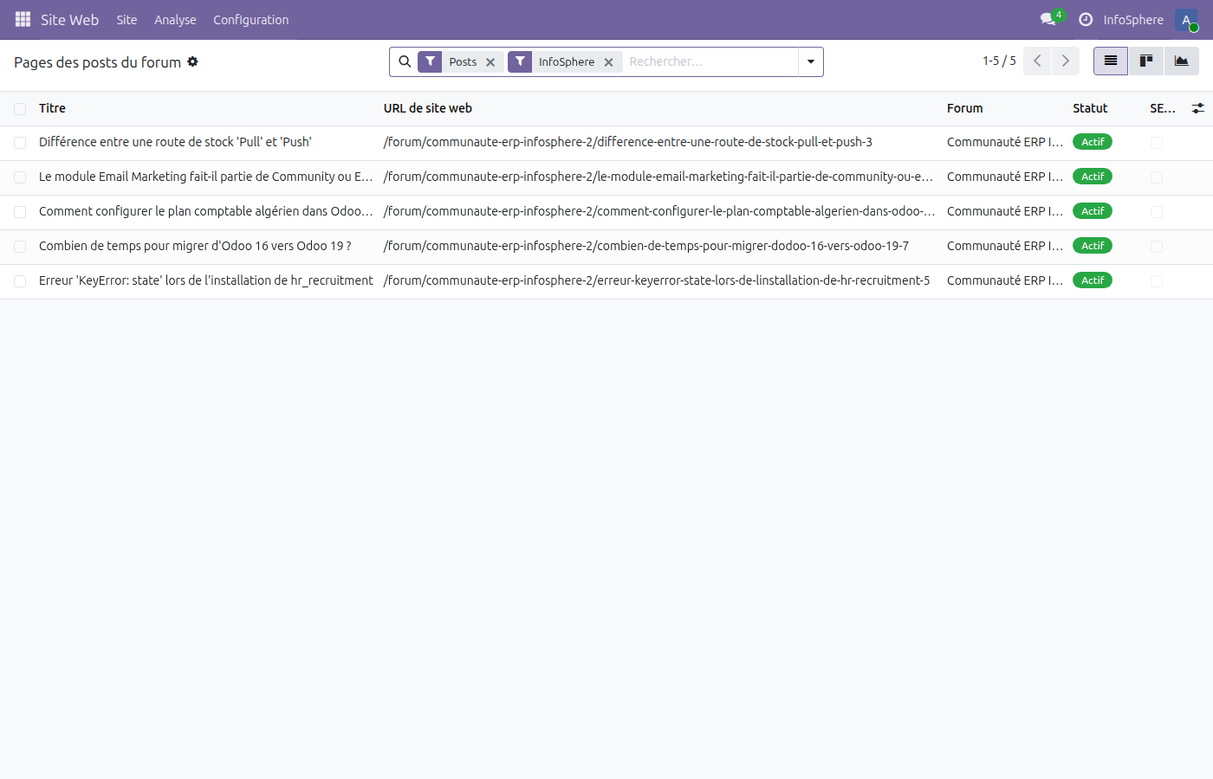Open the InfoSphere user account menu
This screenshot has width=1213, height=779.
click(x=1134, y=19)
